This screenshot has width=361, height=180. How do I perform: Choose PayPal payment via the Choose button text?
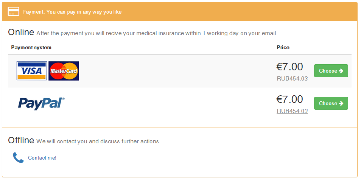click(328, 103)
